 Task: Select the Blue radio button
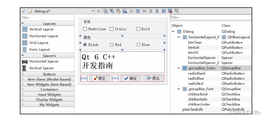138,45
